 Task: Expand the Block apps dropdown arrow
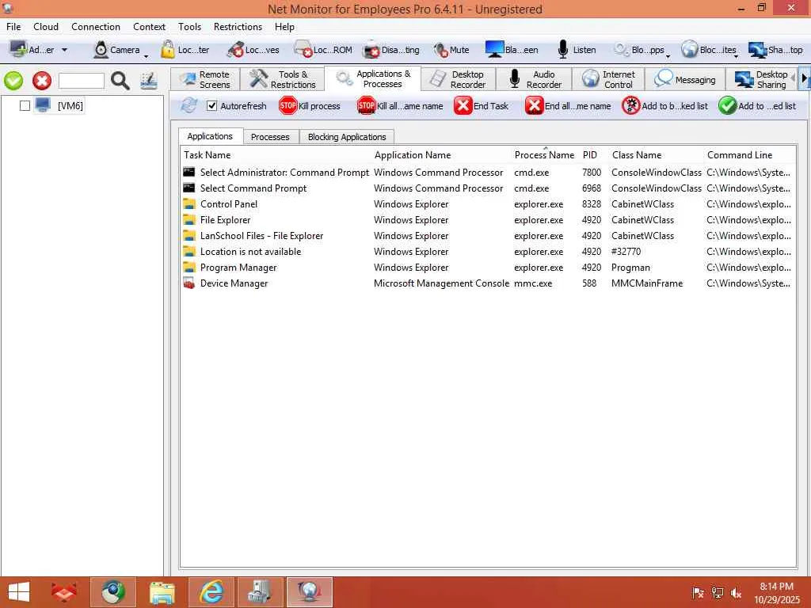click(668, 56)
